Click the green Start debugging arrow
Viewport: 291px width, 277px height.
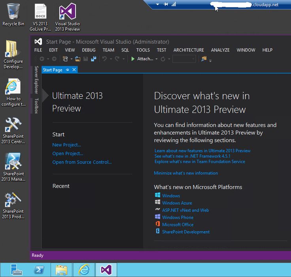point(133,59)
